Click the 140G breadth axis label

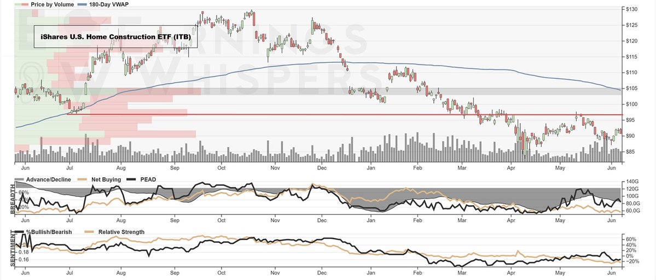632,182
